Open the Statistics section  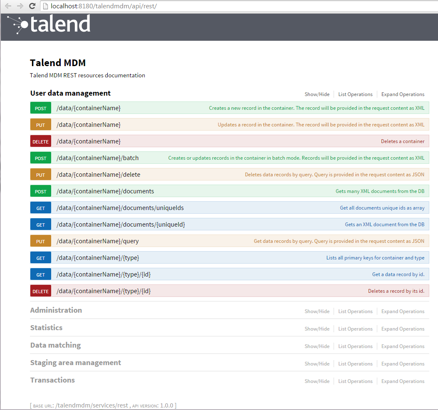point(46,328)
